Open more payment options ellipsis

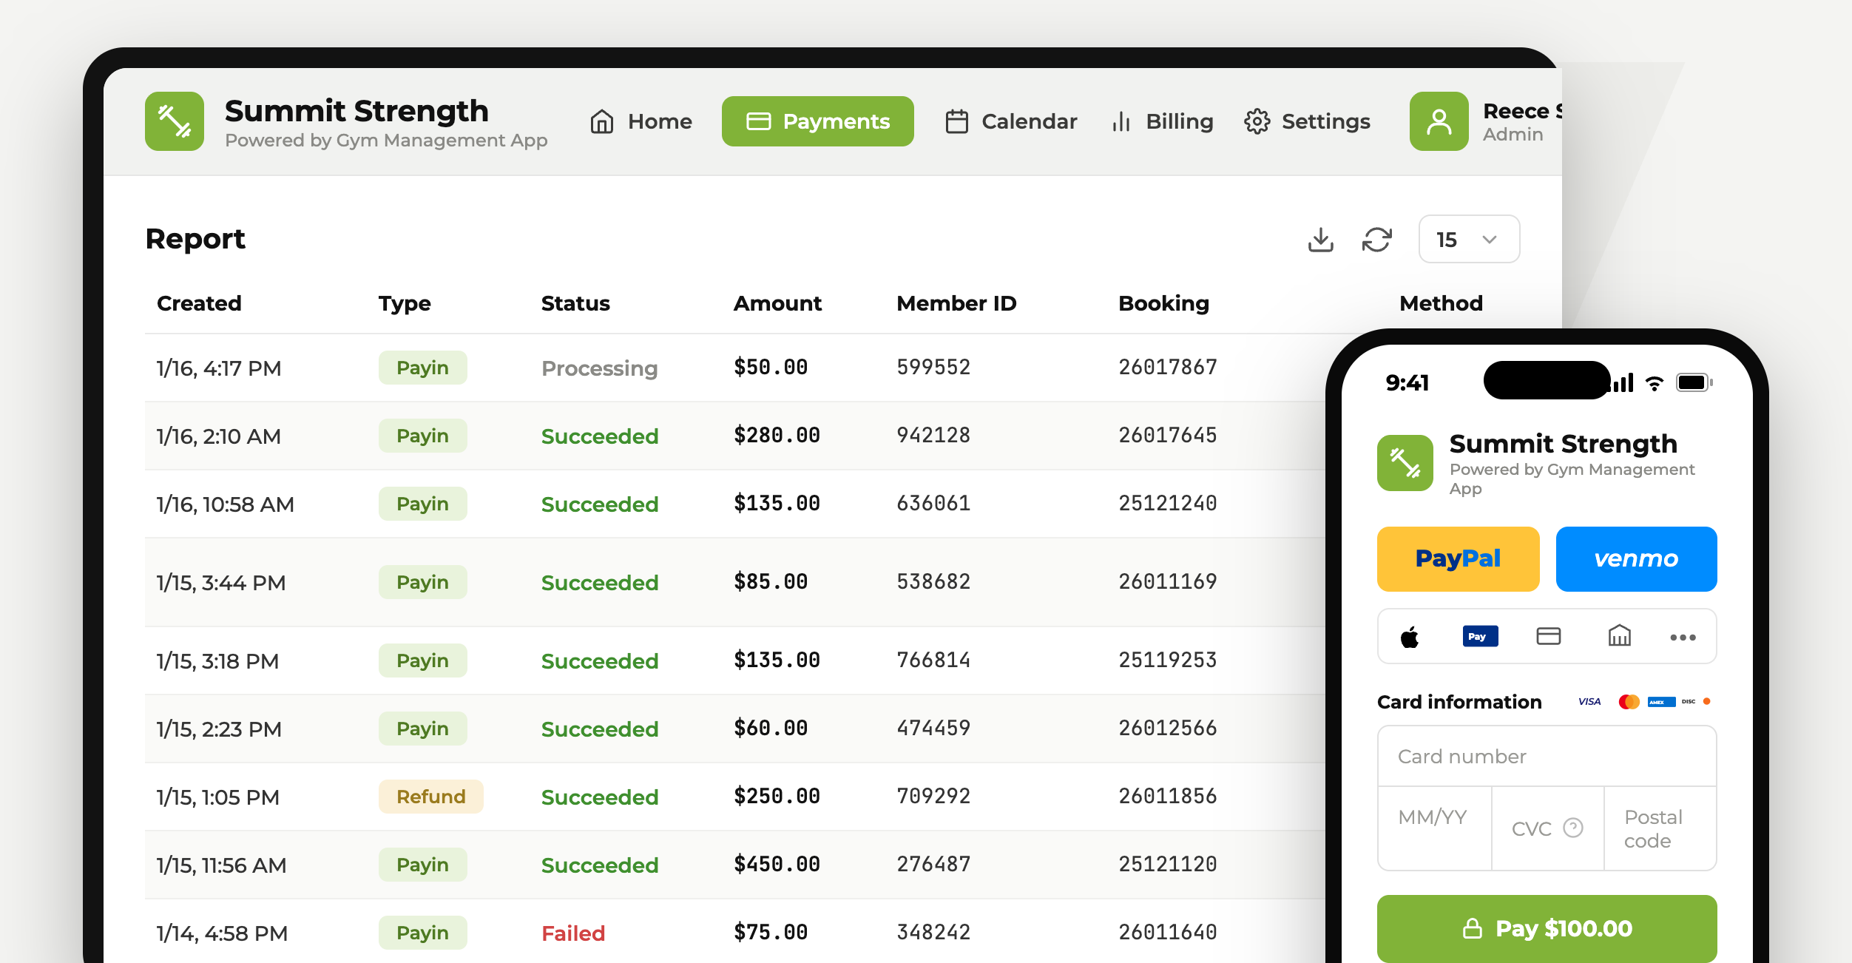point(1683,637)
